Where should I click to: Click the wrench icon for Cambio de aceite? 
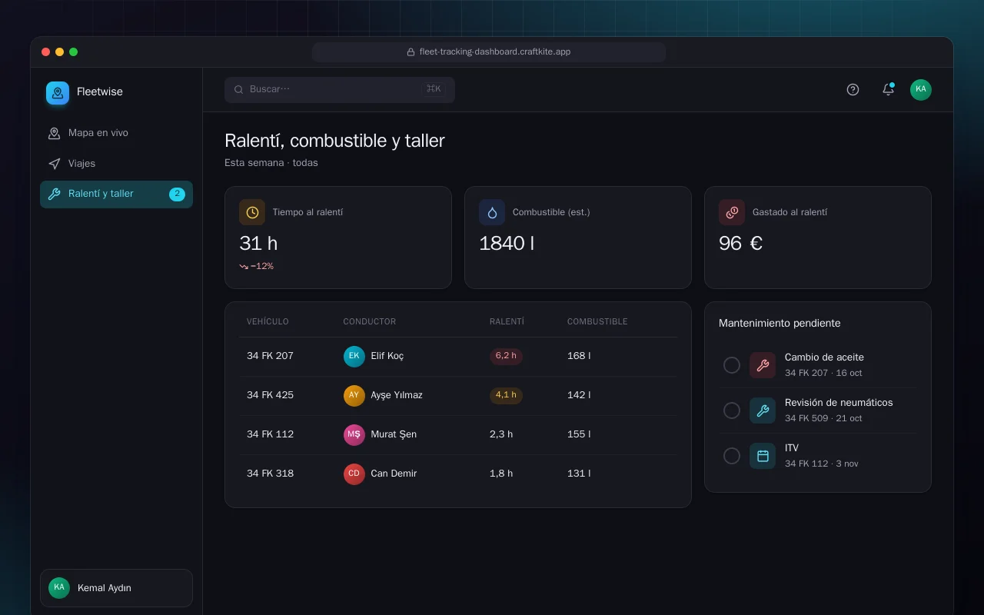763,365
